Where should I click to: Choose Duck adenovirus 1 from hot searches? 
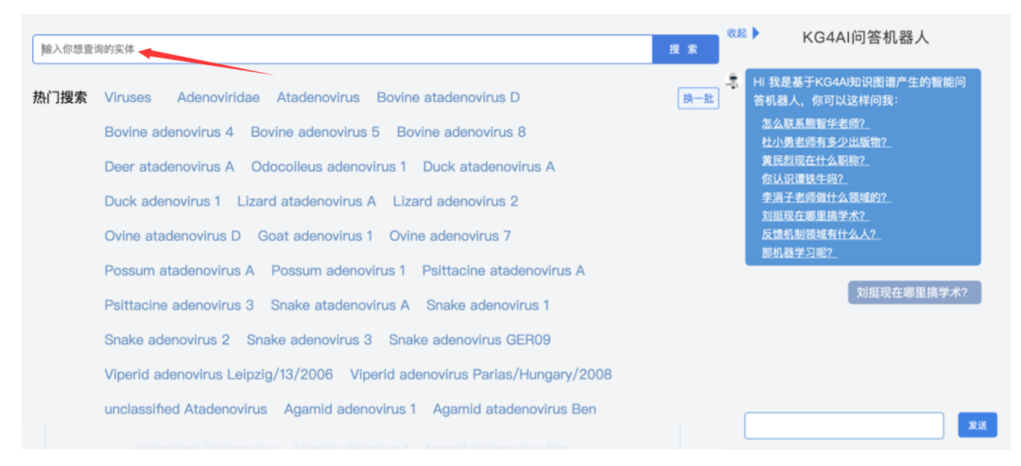[x=163, y=201]
